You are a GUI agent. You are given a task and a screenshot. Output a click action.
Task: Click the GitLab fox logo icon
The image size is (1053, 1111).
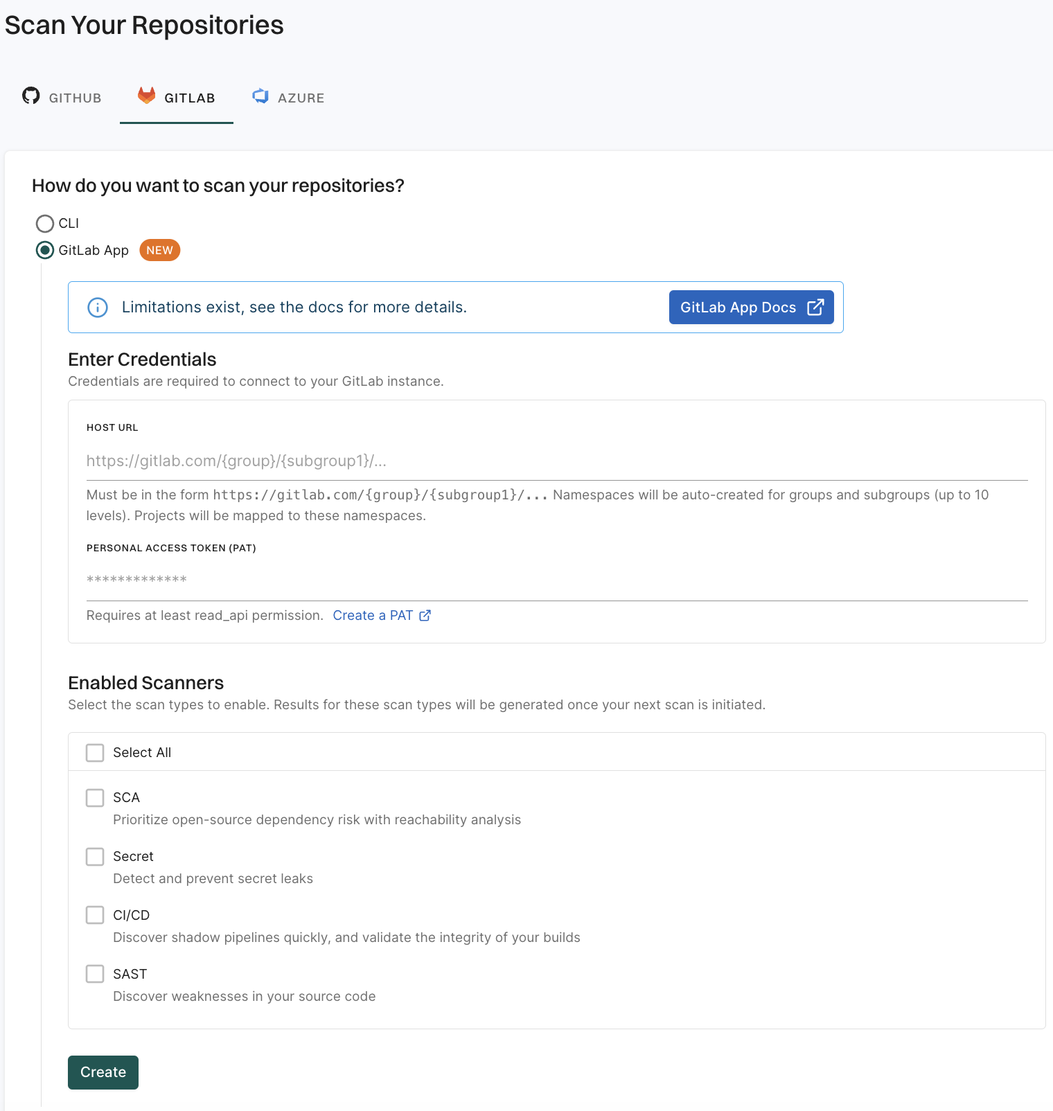(146, 96)
